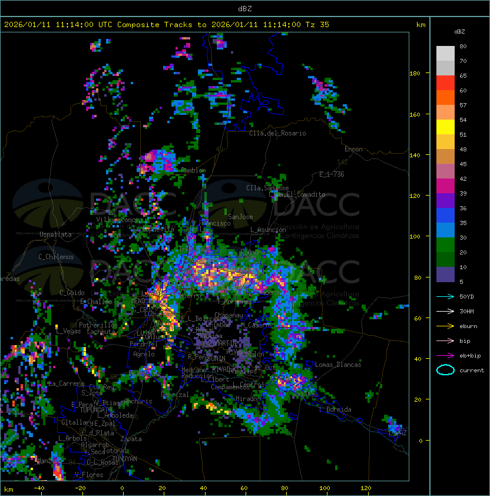The height and width of the screenshot is (496, 490).
Task: Pick the light gray 70-80 dBZ swatch
Action: (x=445, y=54)
